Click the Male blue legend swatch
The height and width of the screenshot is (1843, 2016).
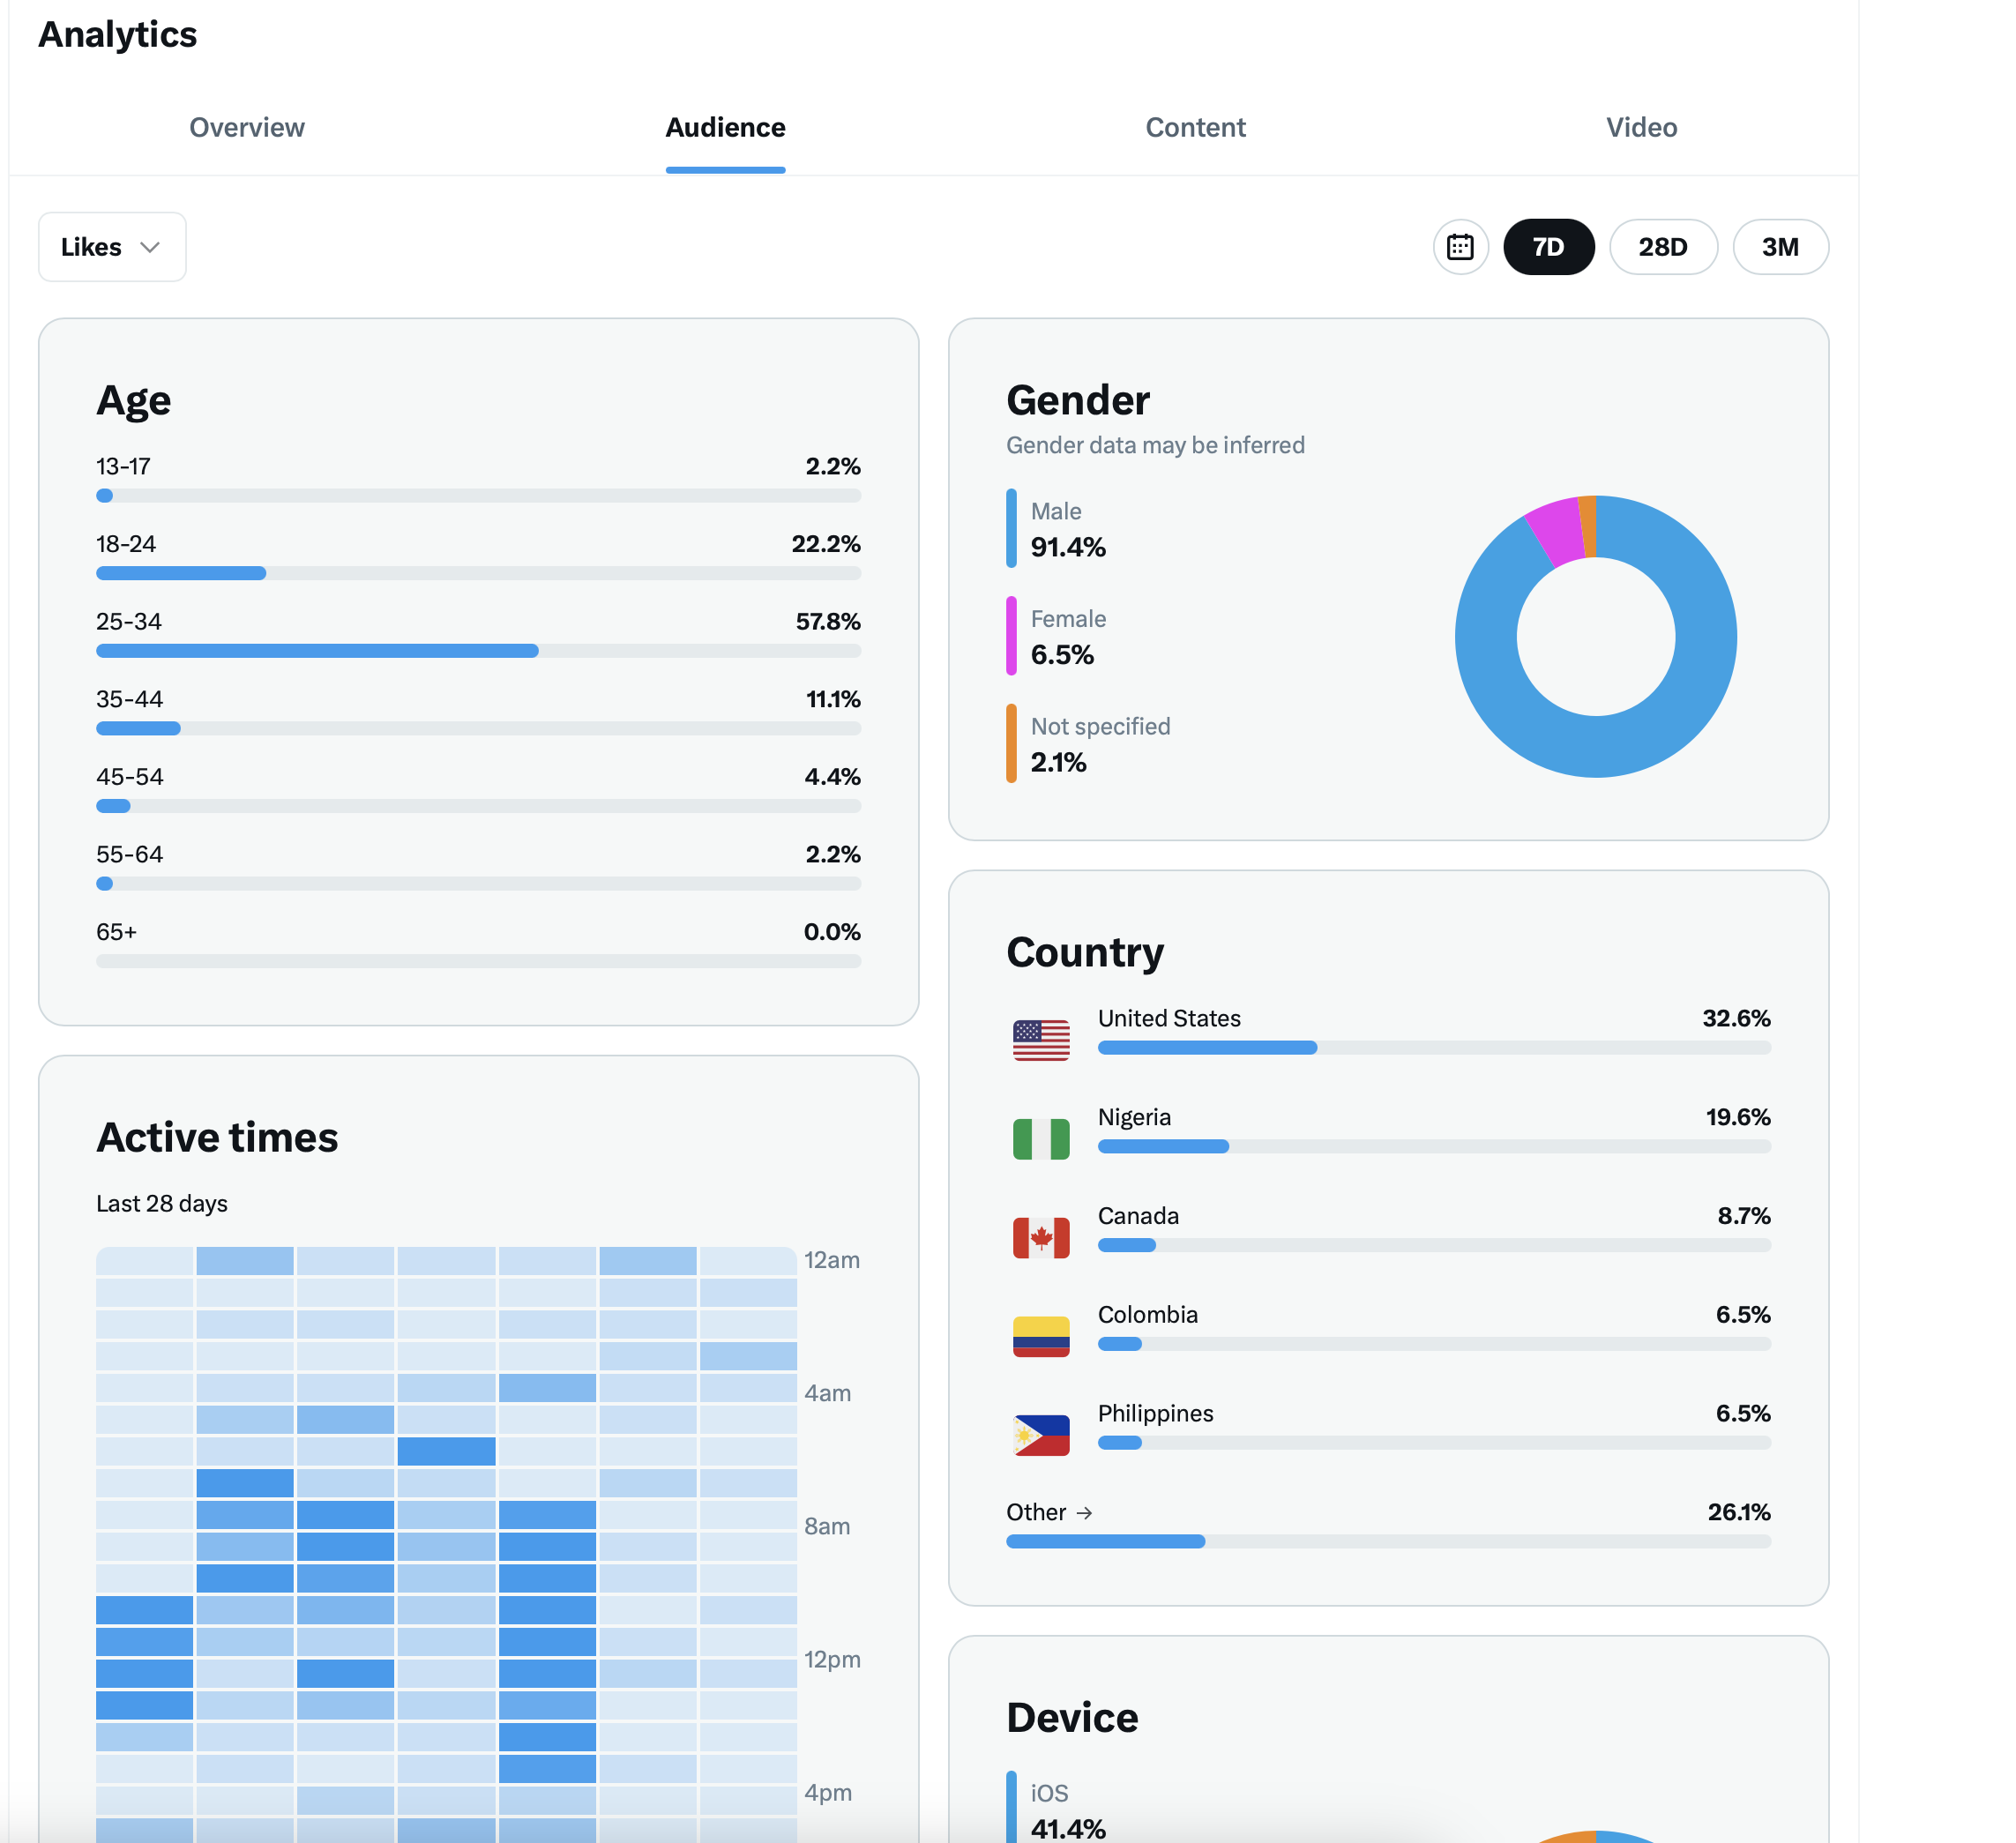(x=1011, y=528)
